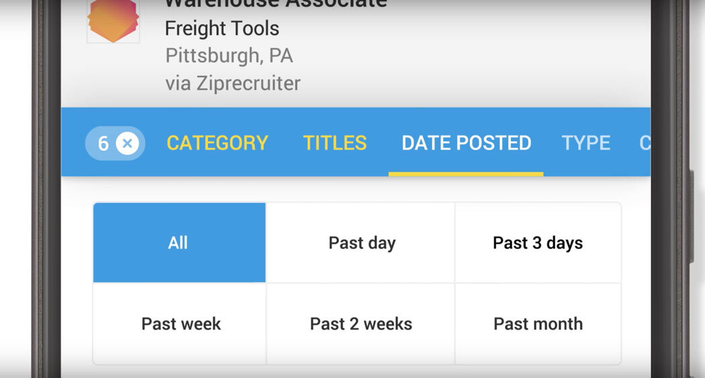The height and width of the screenshot is (378, 705).
Task: Tap the 6 active filters count chip
Action: click(x=103, y=143)
